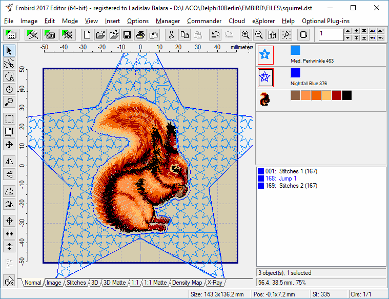
Task: Select the dashed rectangle selection tool
Action: click(x=9, y=119)
